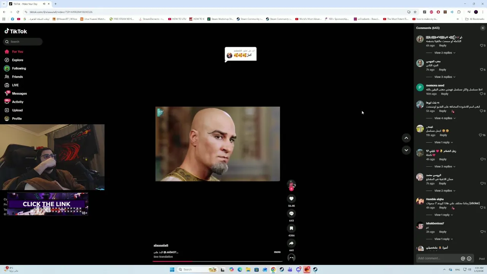Open the Upload page
Screen dimensions: 487x274
(17, 110)
